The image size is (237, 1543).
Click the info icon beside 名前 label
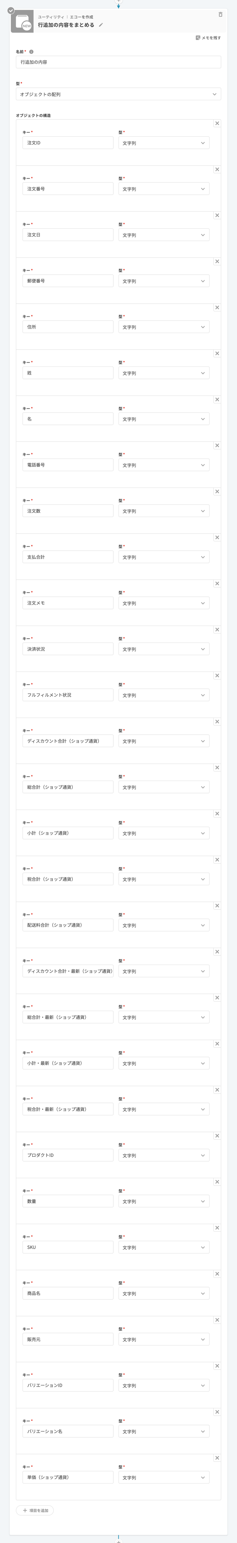pos(31,52)
